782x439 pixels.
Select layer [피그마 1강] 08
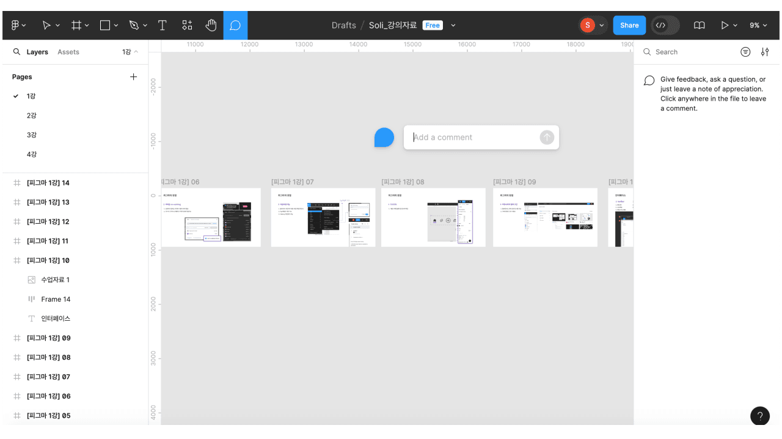[75, 357]
